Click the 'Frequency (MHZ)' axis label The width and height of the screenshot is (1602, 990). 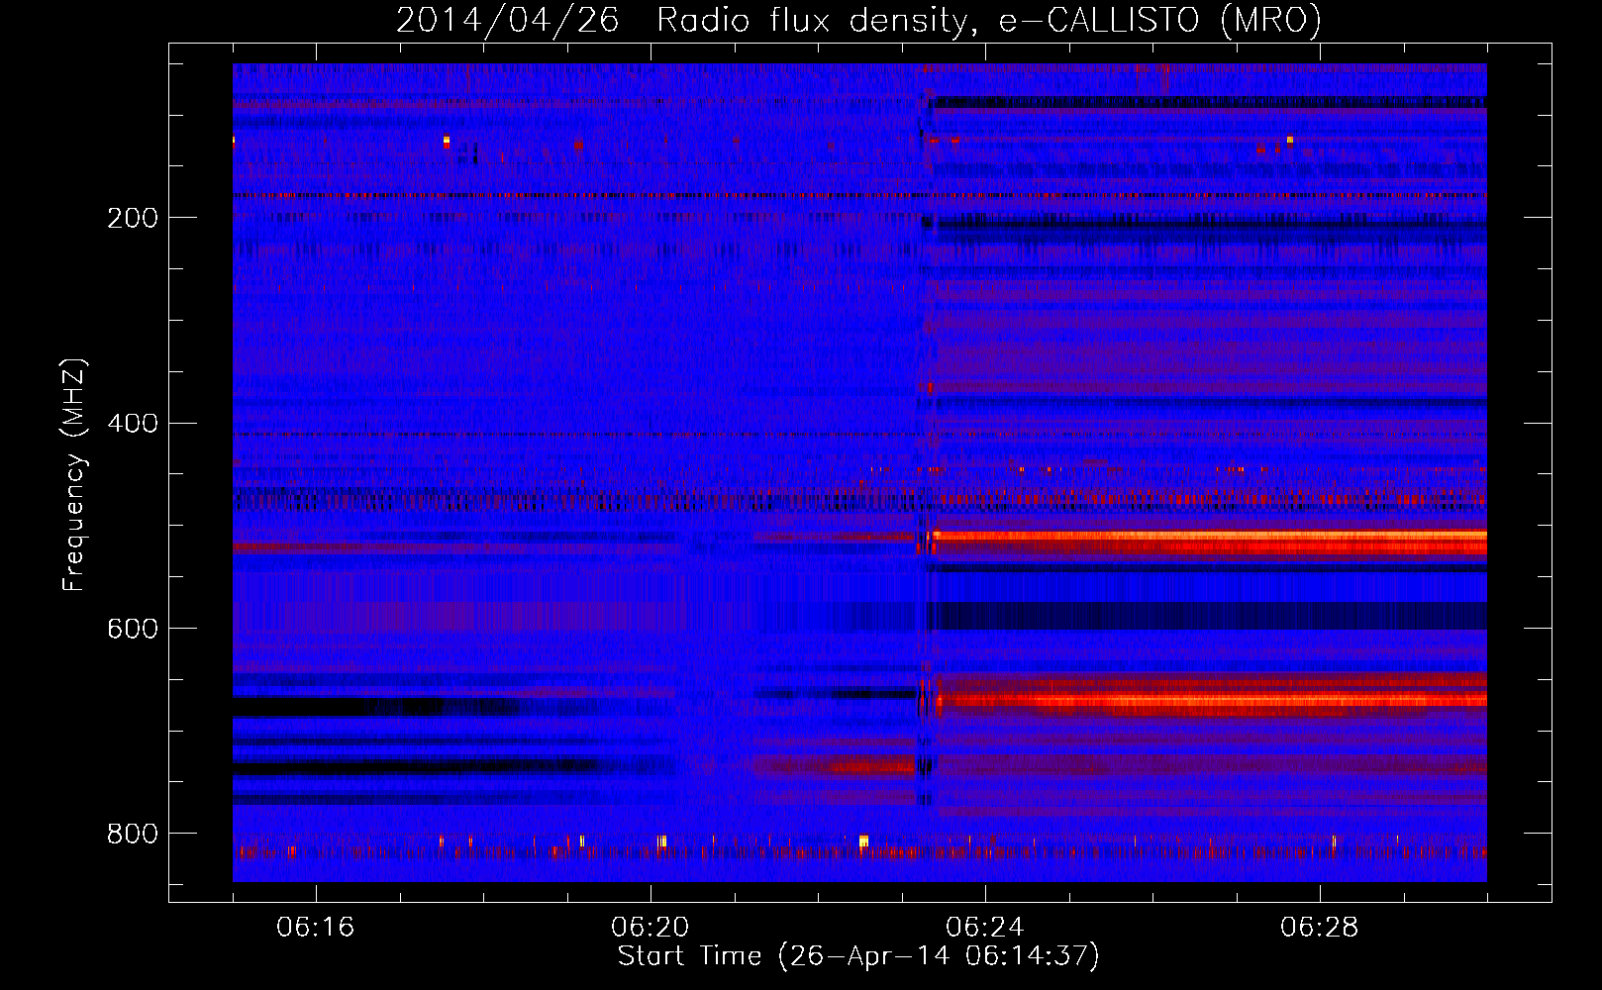pyautogui.click(x=74, y=474)
